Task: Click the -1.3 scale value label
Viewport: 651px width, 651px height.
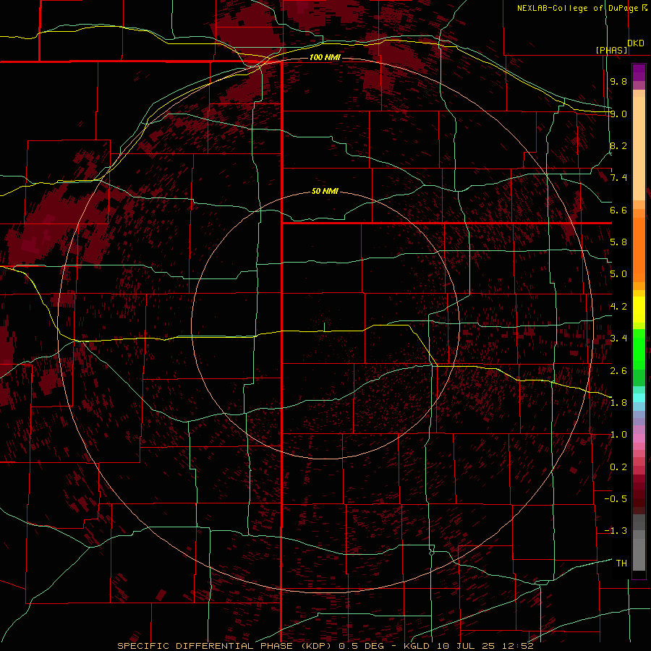Action: tap(616, 531)
